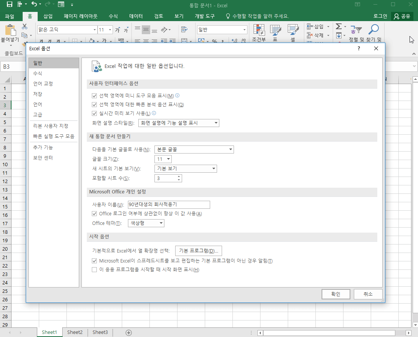
Task: Click the Help question mark in Excel Options
Action: (x=359, y=48)
